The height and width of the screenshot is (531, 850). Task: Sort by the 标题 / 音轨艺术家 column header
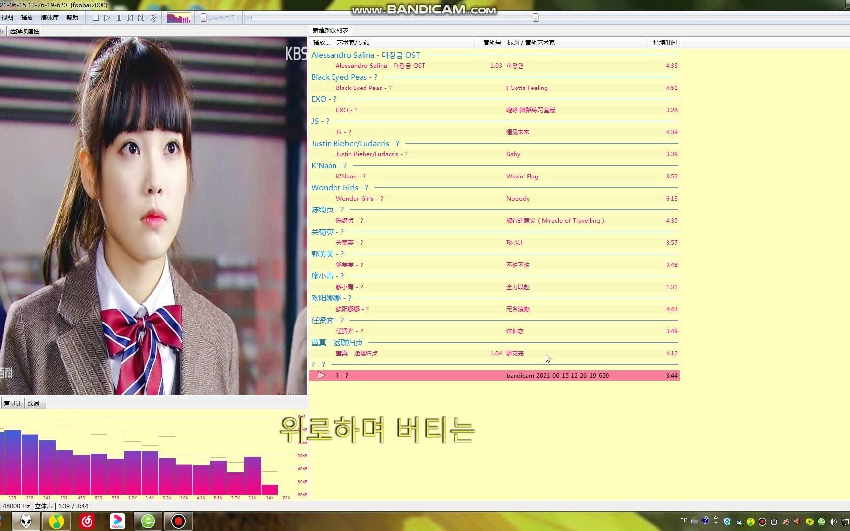[575, 43]
